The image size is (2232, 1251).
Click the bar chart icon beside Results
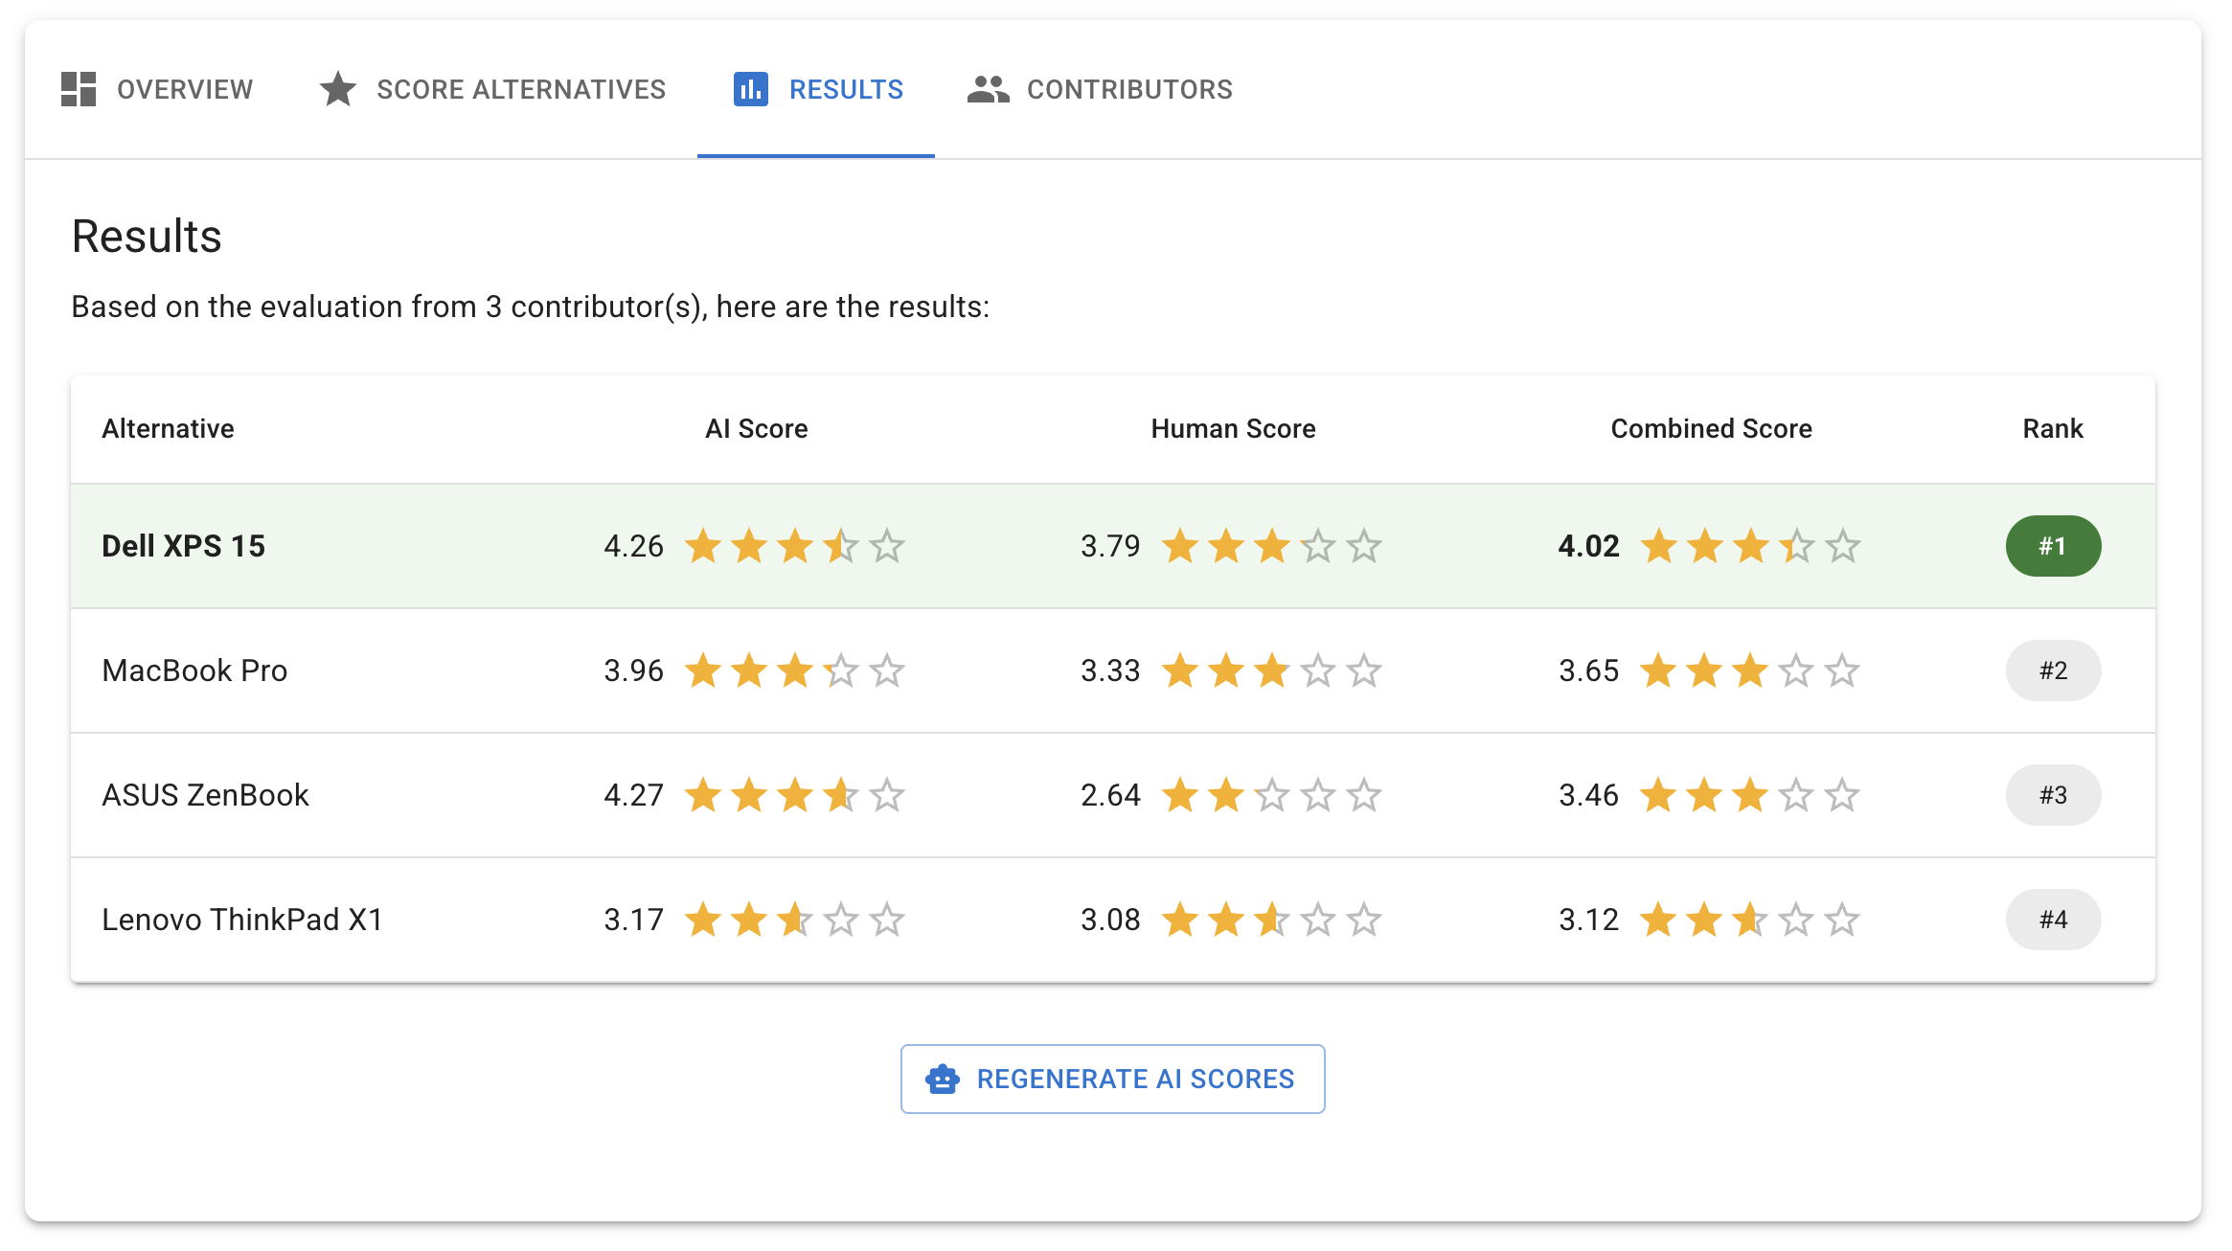point(751,89)
